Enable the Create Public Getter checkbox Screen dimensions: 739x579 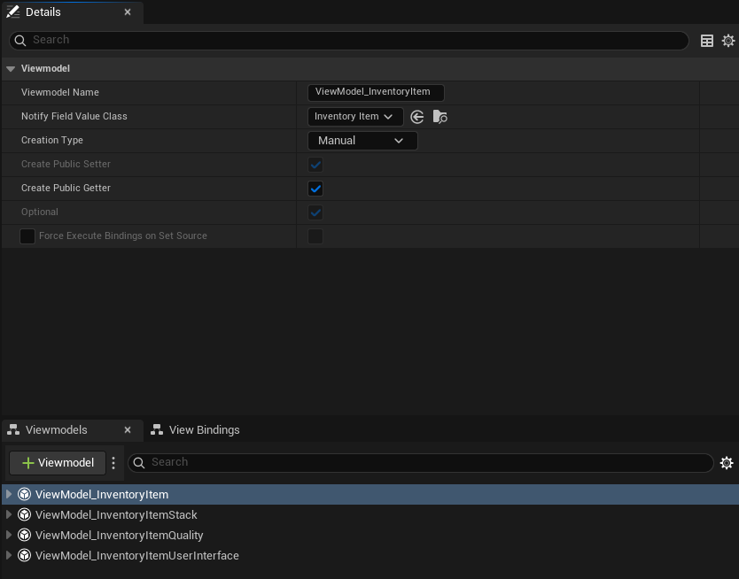click(x=315, y=188)
